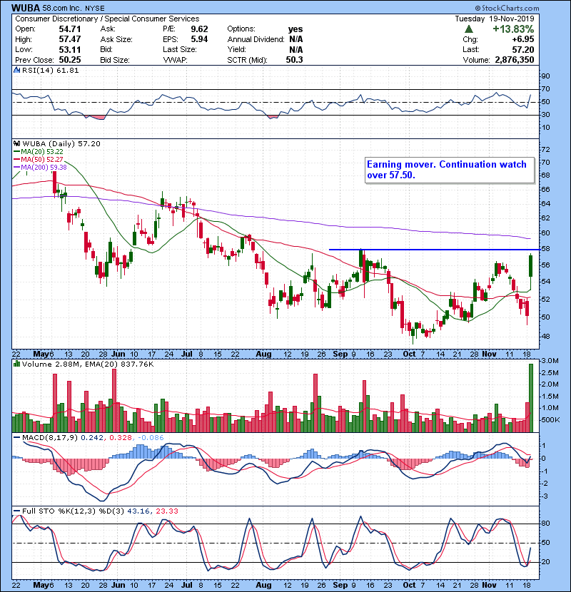The height and width of the screenshot is (592, 571).
Task: Click the Last Size label
Action: click(179, 49)
